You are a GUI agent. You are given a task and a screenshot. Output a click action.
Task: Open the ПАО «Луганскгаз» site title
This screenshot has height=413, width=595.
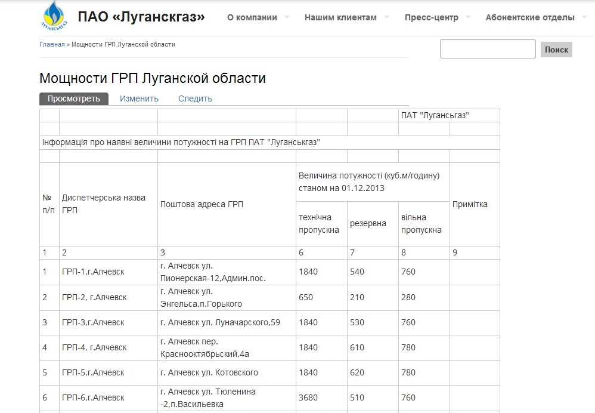(141, 17)
